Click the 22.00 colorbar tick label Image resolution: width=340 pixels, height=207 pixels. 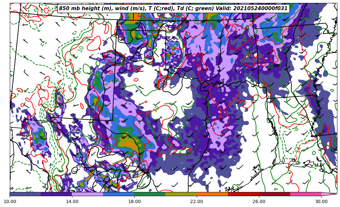coord(197,201)
